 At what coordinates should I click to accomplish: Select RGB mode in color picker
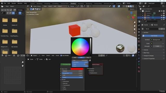(x=75, y=58)
